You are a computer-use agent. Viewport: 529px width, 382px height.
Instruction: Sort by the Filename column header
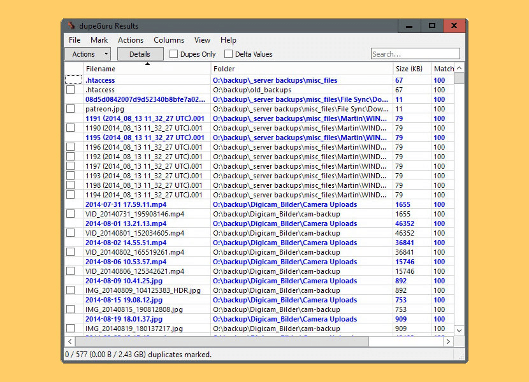coord(101,69)
